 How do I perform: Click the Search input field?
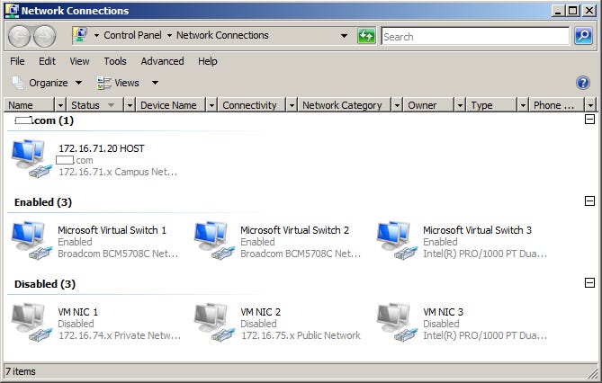[475, 37]
